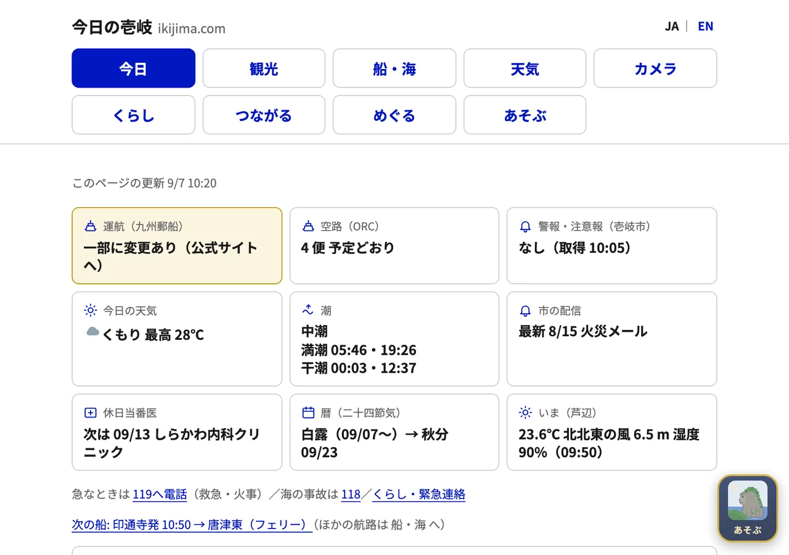Click the calendar icon beside 暦
Viewport: 789px width, 555px height.
pos(308,413)
